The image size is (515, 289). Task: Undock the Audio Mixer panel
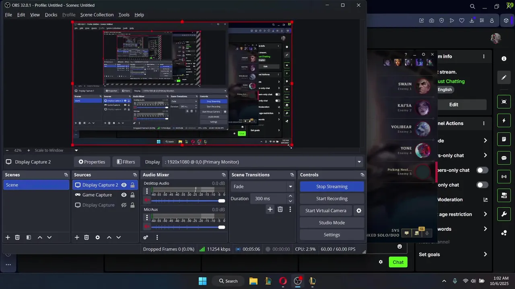[224, 175]
